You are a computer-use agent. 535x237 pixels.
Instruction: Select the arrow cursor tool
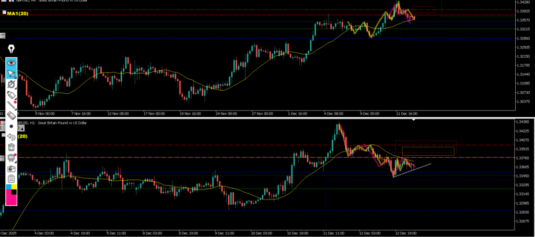11,73
